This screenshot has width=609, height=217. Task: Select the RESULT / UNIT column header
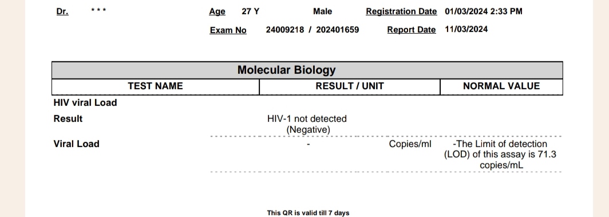pyautogui.click(x=350, y=86)
